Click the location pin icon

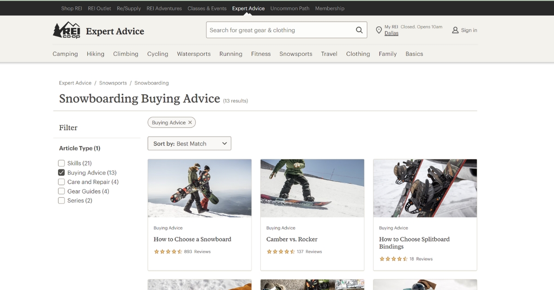coord(379,30)
